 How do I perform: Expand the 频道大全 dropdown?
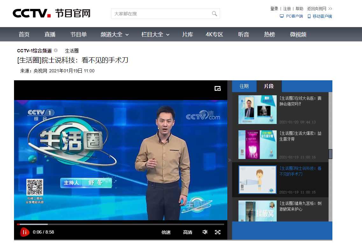point(115,34)
